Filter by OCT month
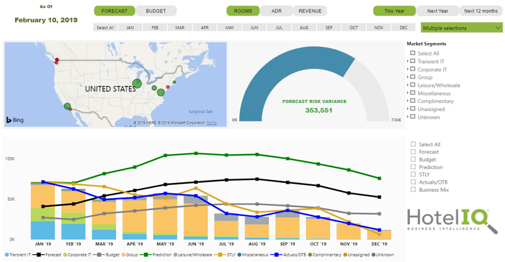 354,28
